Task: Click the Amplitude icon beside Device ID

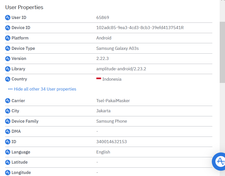Action: coord(8,28)
